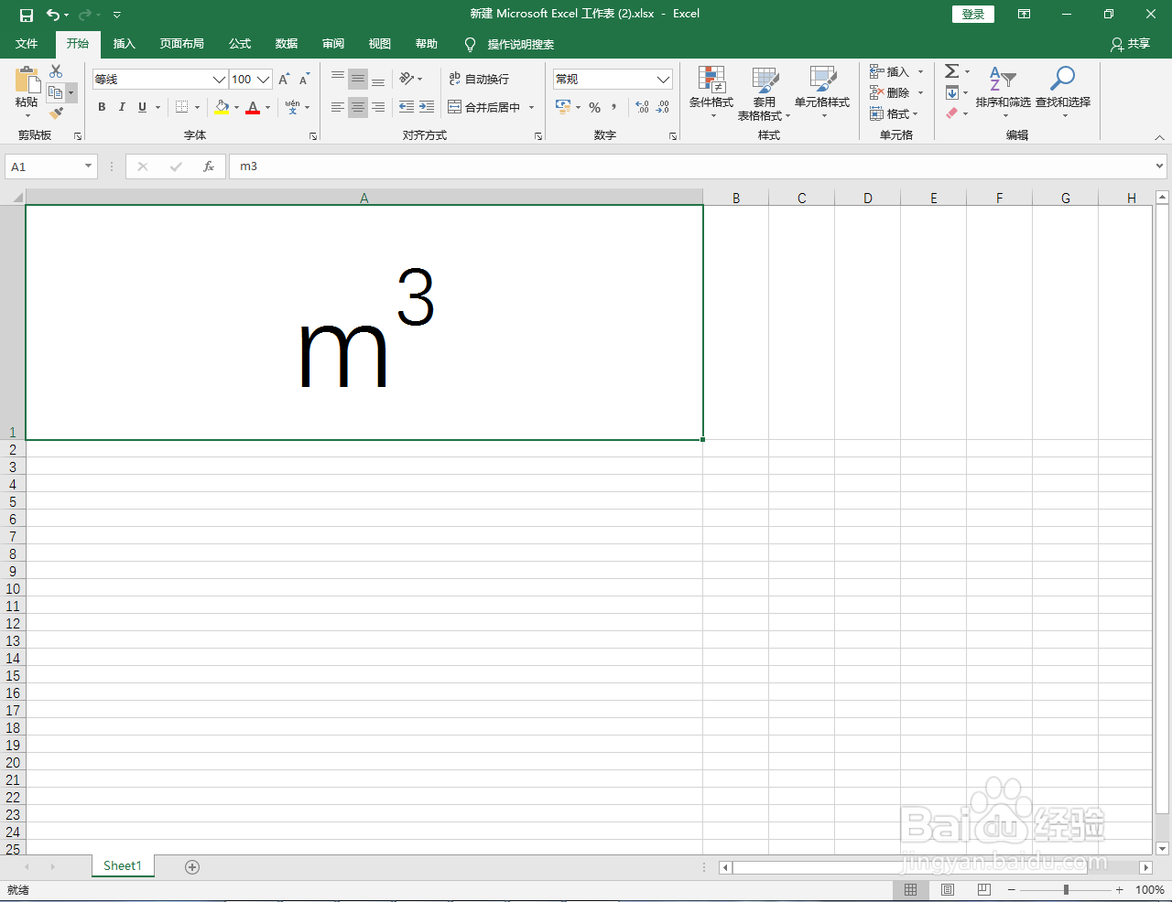Set middle vertical alignment
Viewport: 1172px width, 902px height.
(x=358, y=79)
